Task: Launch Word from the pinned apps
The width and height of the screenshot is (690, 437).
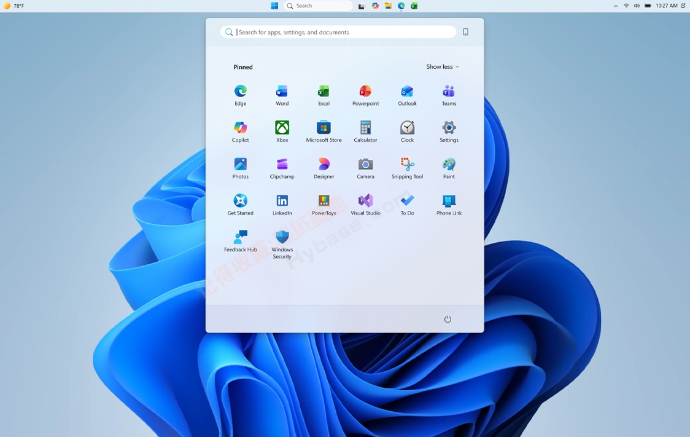Action: (x=282, y=95)
